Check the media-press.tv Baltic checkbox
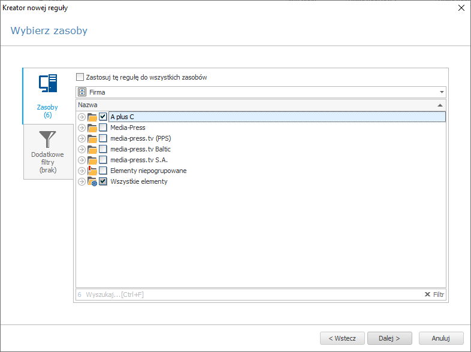The width and height of the screenshot is (471, 352). (102, 149)
